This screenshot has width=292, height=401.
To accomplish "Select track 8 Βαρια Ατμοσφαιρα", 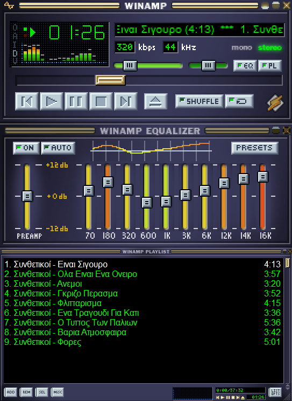I will click(x=142, y=332).
